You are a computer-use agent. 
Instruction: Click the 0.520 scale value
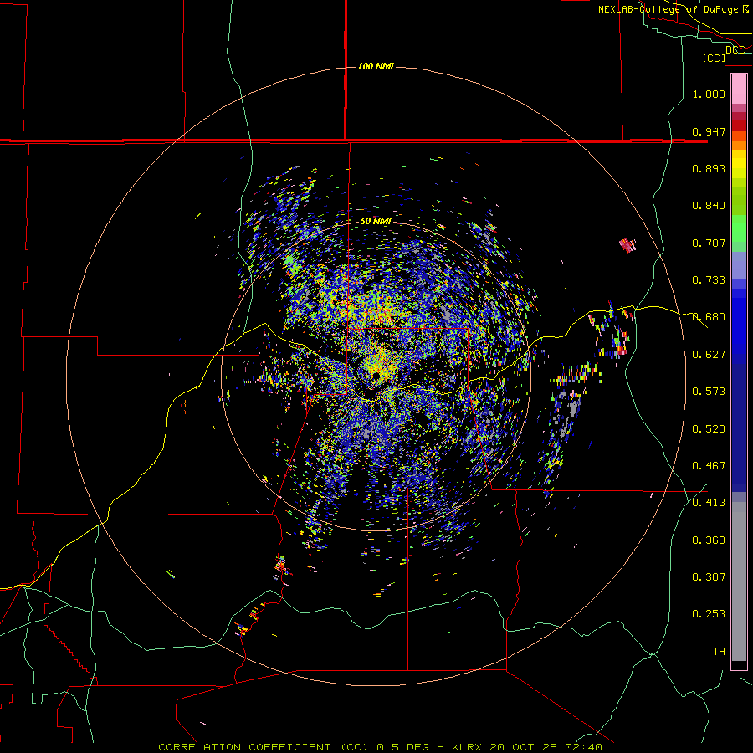[x=709, y=429]
